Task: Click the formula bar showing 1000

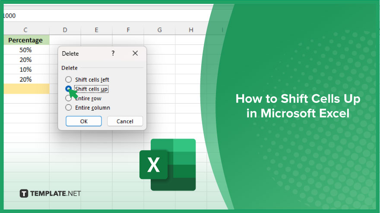Action: (x=107, y=15)
